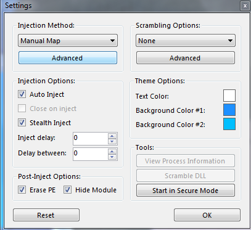Expand the Scrambling Options dropdown

(186, 41)
